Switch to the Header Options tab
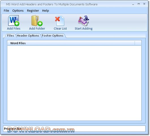Image resolution: width=150 pixels, height=136 pixels. (28, 36)
